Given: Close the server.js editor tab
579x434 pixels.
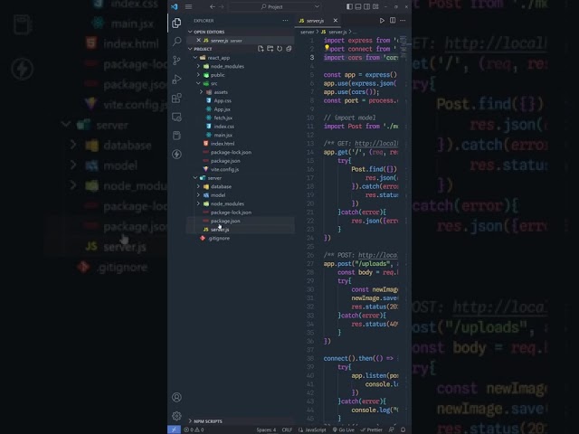Looking at the screenshot, I should pyautogui.click(x=336, y=20).
